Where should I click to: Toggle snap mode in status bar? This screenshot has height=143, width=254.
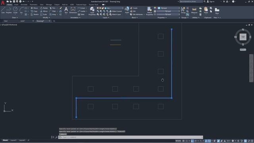[x=187, y=141]
